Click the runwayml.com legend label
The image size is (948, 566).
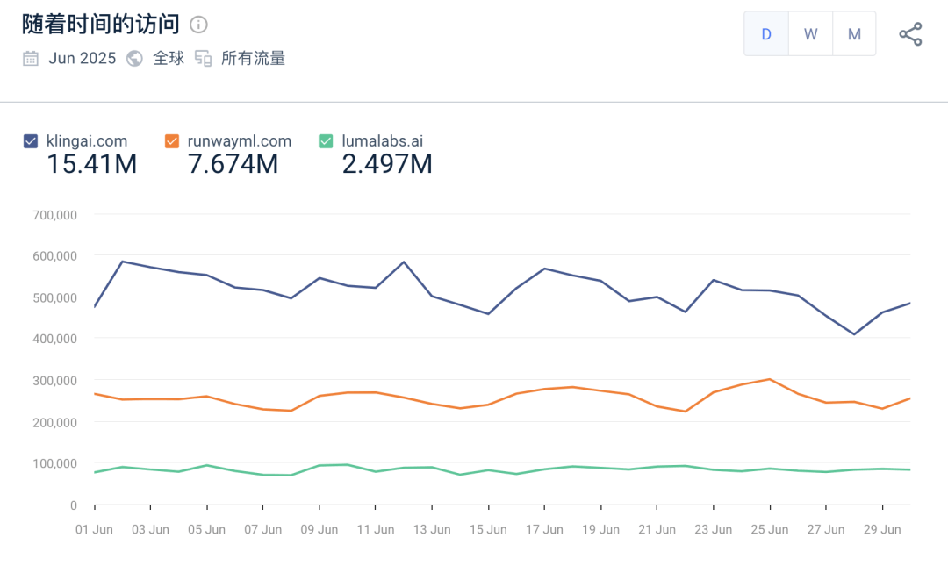(239, 141)
